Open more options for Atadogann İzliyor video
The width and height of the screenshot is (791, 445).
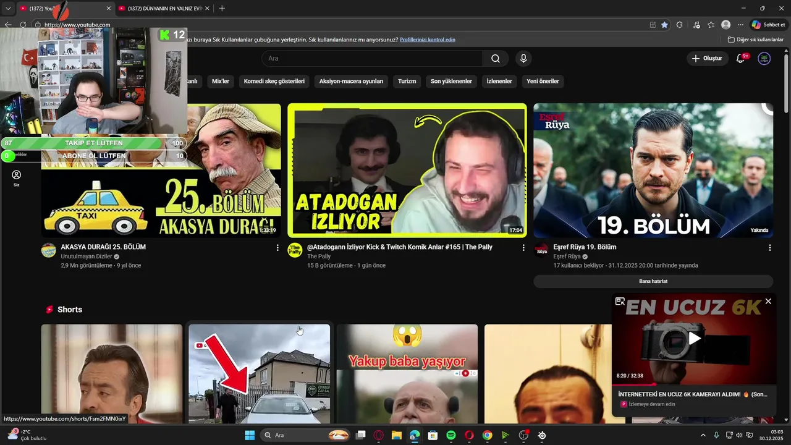tap(523, 247)
